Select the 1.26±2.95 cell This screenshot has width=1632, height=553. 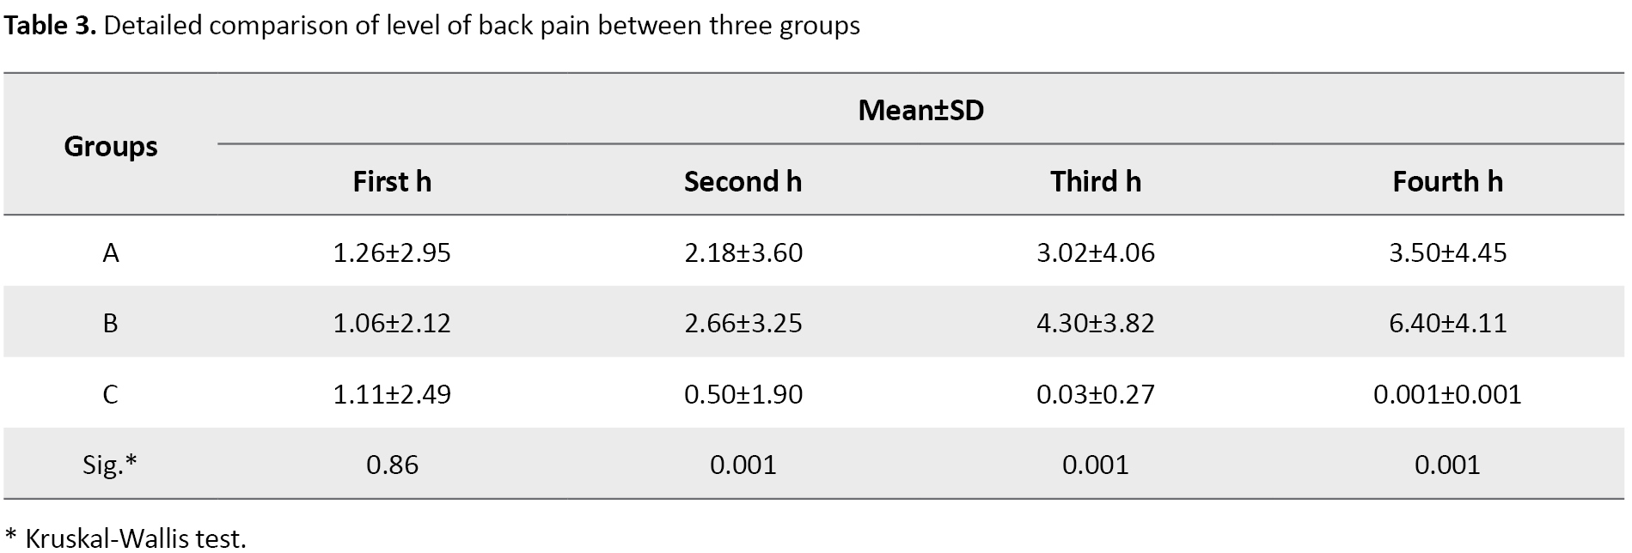point(392,252)
